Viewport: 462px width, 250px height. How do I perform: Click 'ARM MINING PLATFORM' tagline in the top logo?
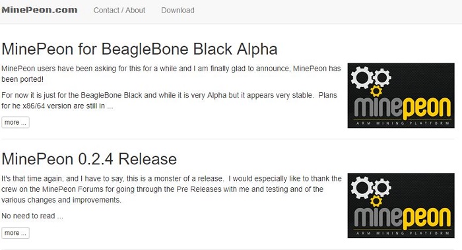coord(403,123)
